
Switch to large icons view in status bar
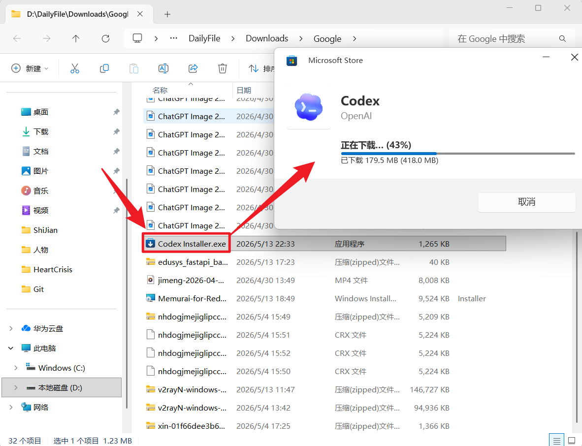[572, 441]
